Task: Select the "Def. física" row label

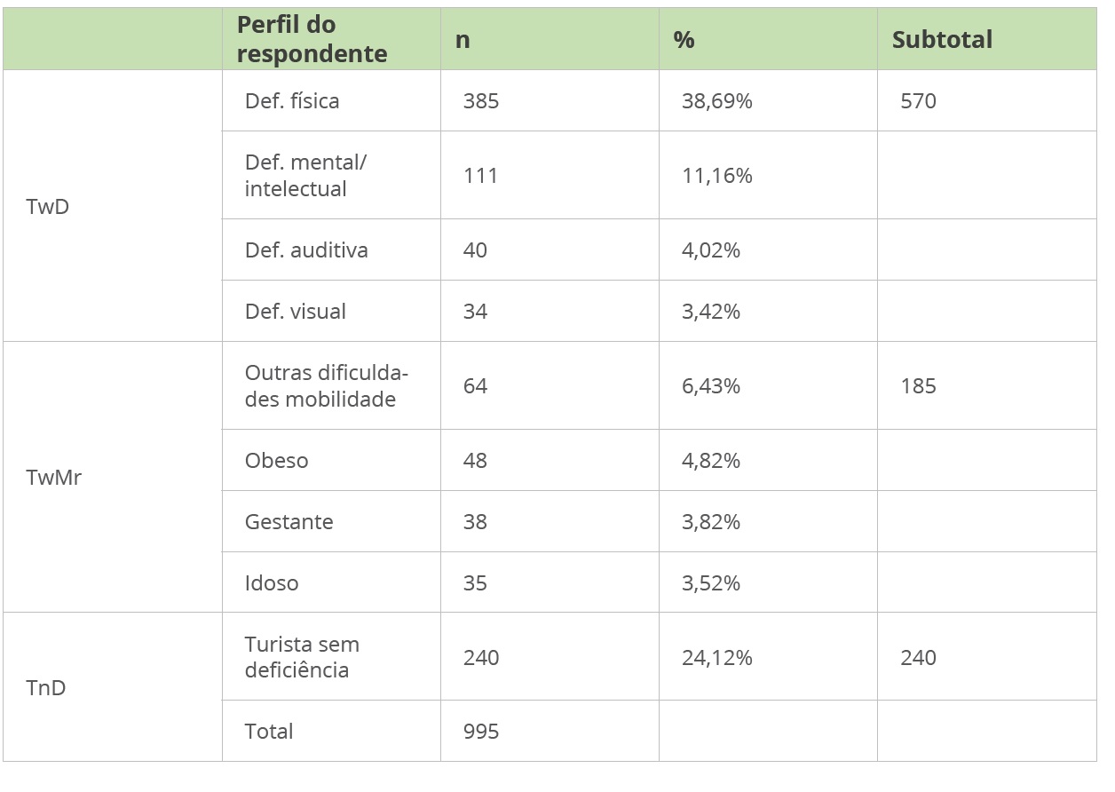Action: (x=292, y=101)
